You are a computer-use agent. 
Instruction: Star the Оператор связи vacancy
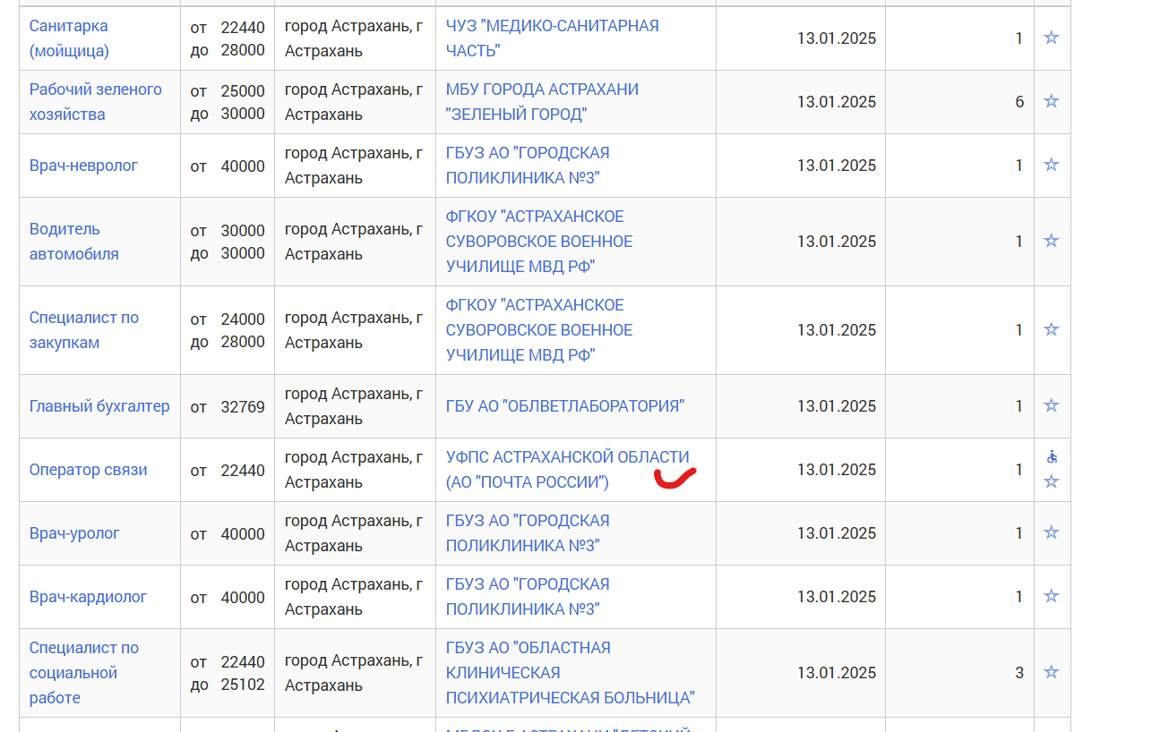1052,481
